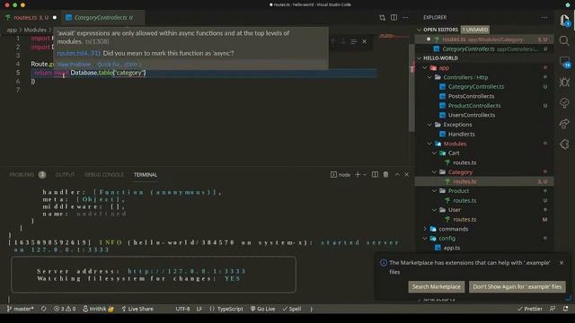The width and height of the screenshot is (575, 323).
Task: Split the editor to the right
Action: click(x=394, y=18)
